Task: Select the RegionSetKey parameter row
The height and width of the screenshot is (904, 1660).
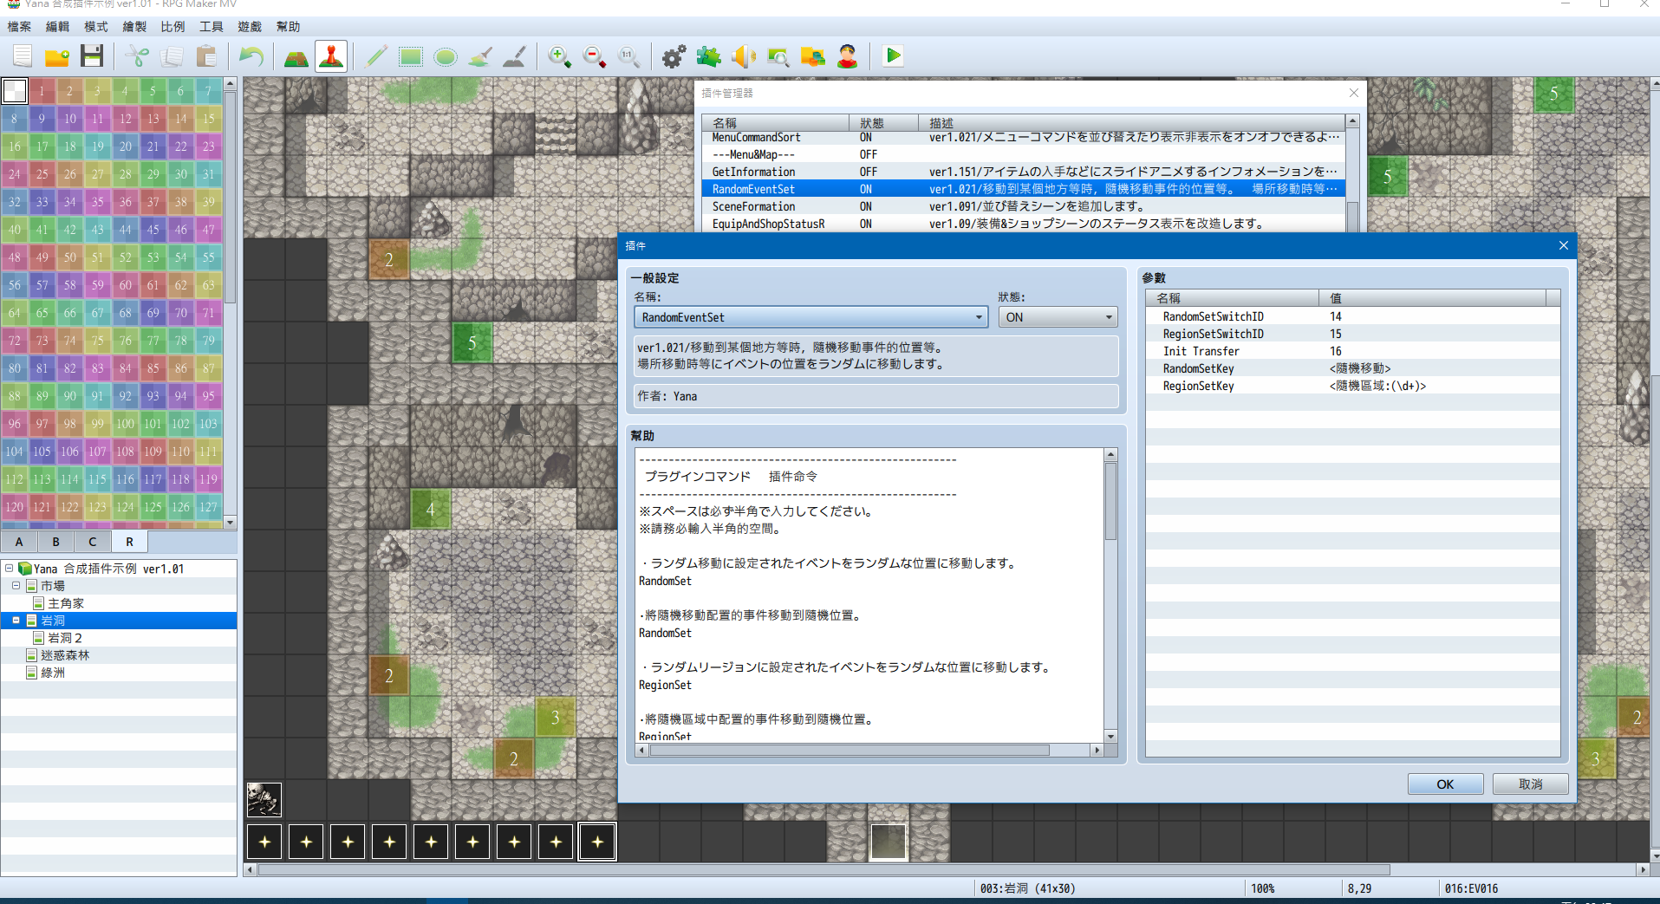Action: 1352,386
